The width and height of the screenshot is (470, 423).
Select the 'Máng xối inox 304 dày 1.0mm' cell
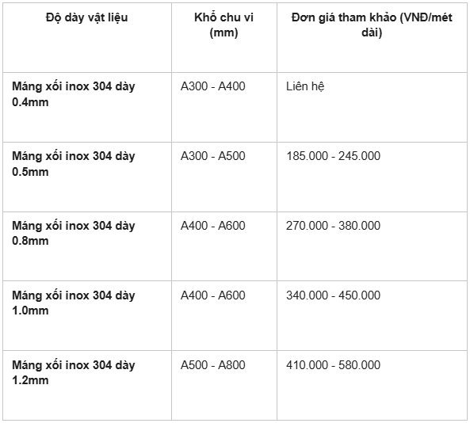(87, 316)
